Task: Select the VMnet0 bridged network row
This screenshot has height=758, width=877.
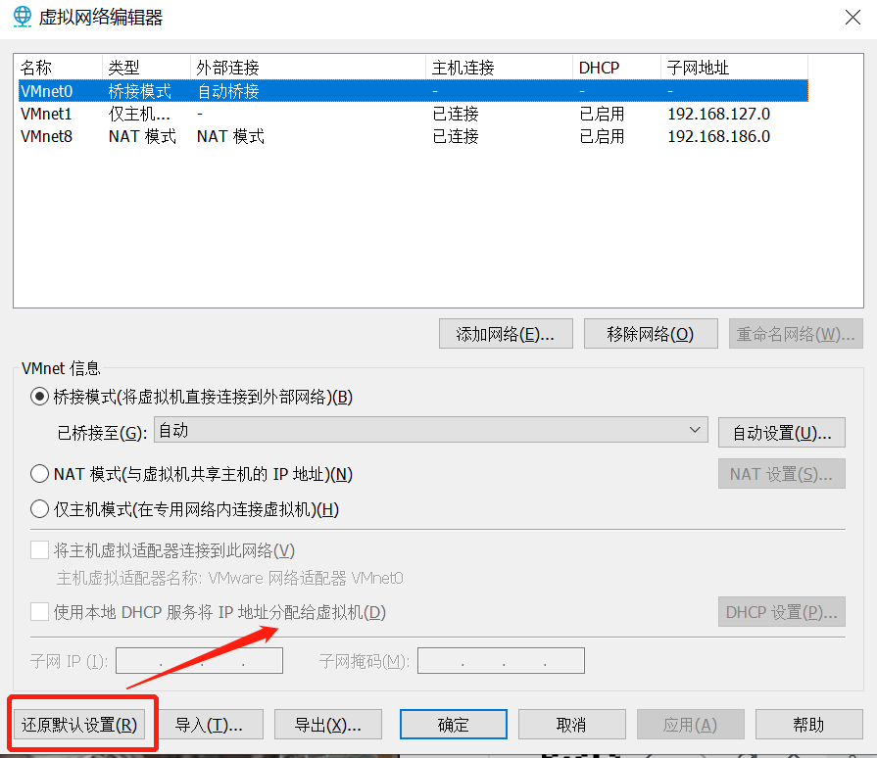Action: [196, 90]
